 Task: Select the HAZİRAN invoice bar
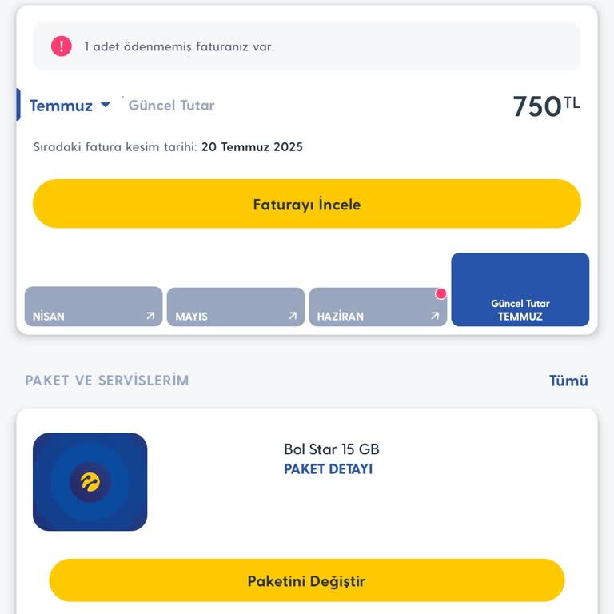377,307
